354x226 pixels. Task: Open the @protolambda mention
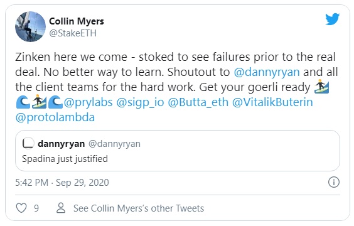click(55, 117)
